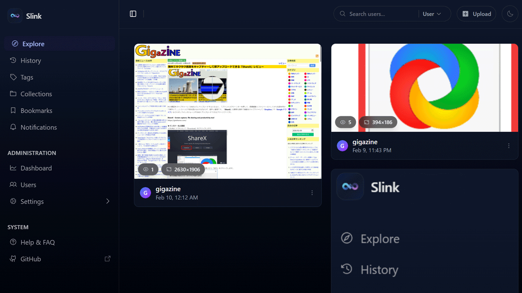This screenshot has width=522, height=293.
Task: Toggle the sidebar collapse button
Action: click(x=133, y=14)
